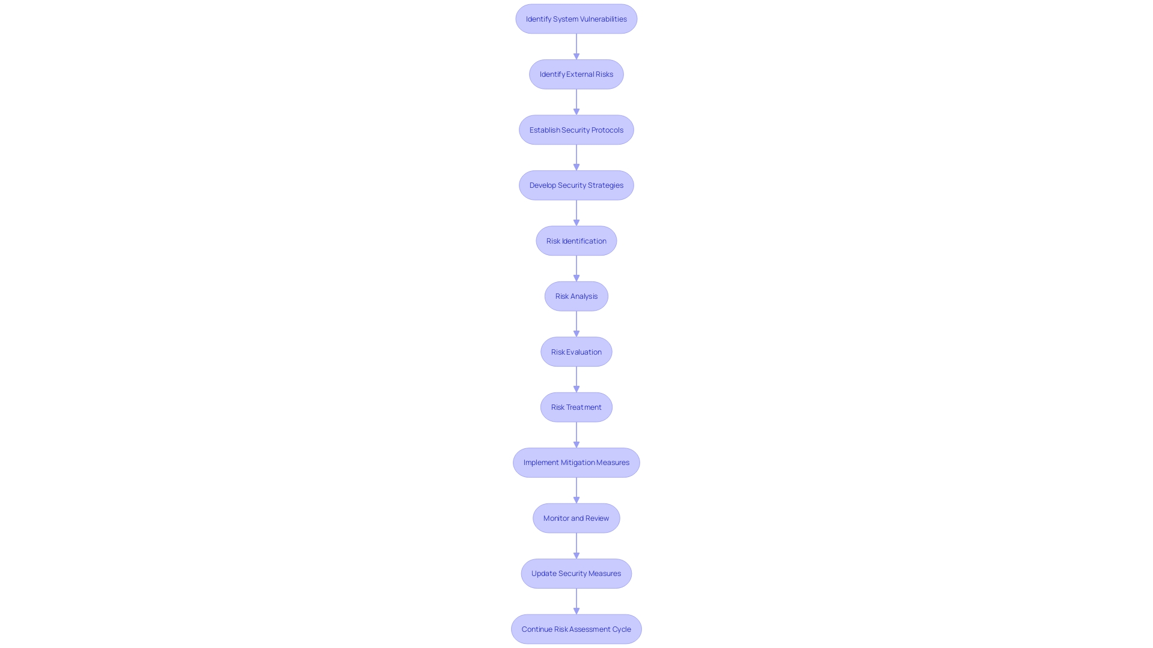Select the Continue Risk Assessment Cycle node
This screenshot has height=648, width=1153.
[x=576, y=629]
